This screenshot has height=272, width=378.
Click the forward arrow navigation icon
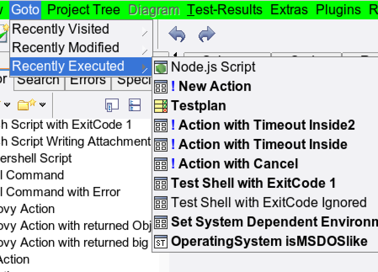tap(207, 34)
